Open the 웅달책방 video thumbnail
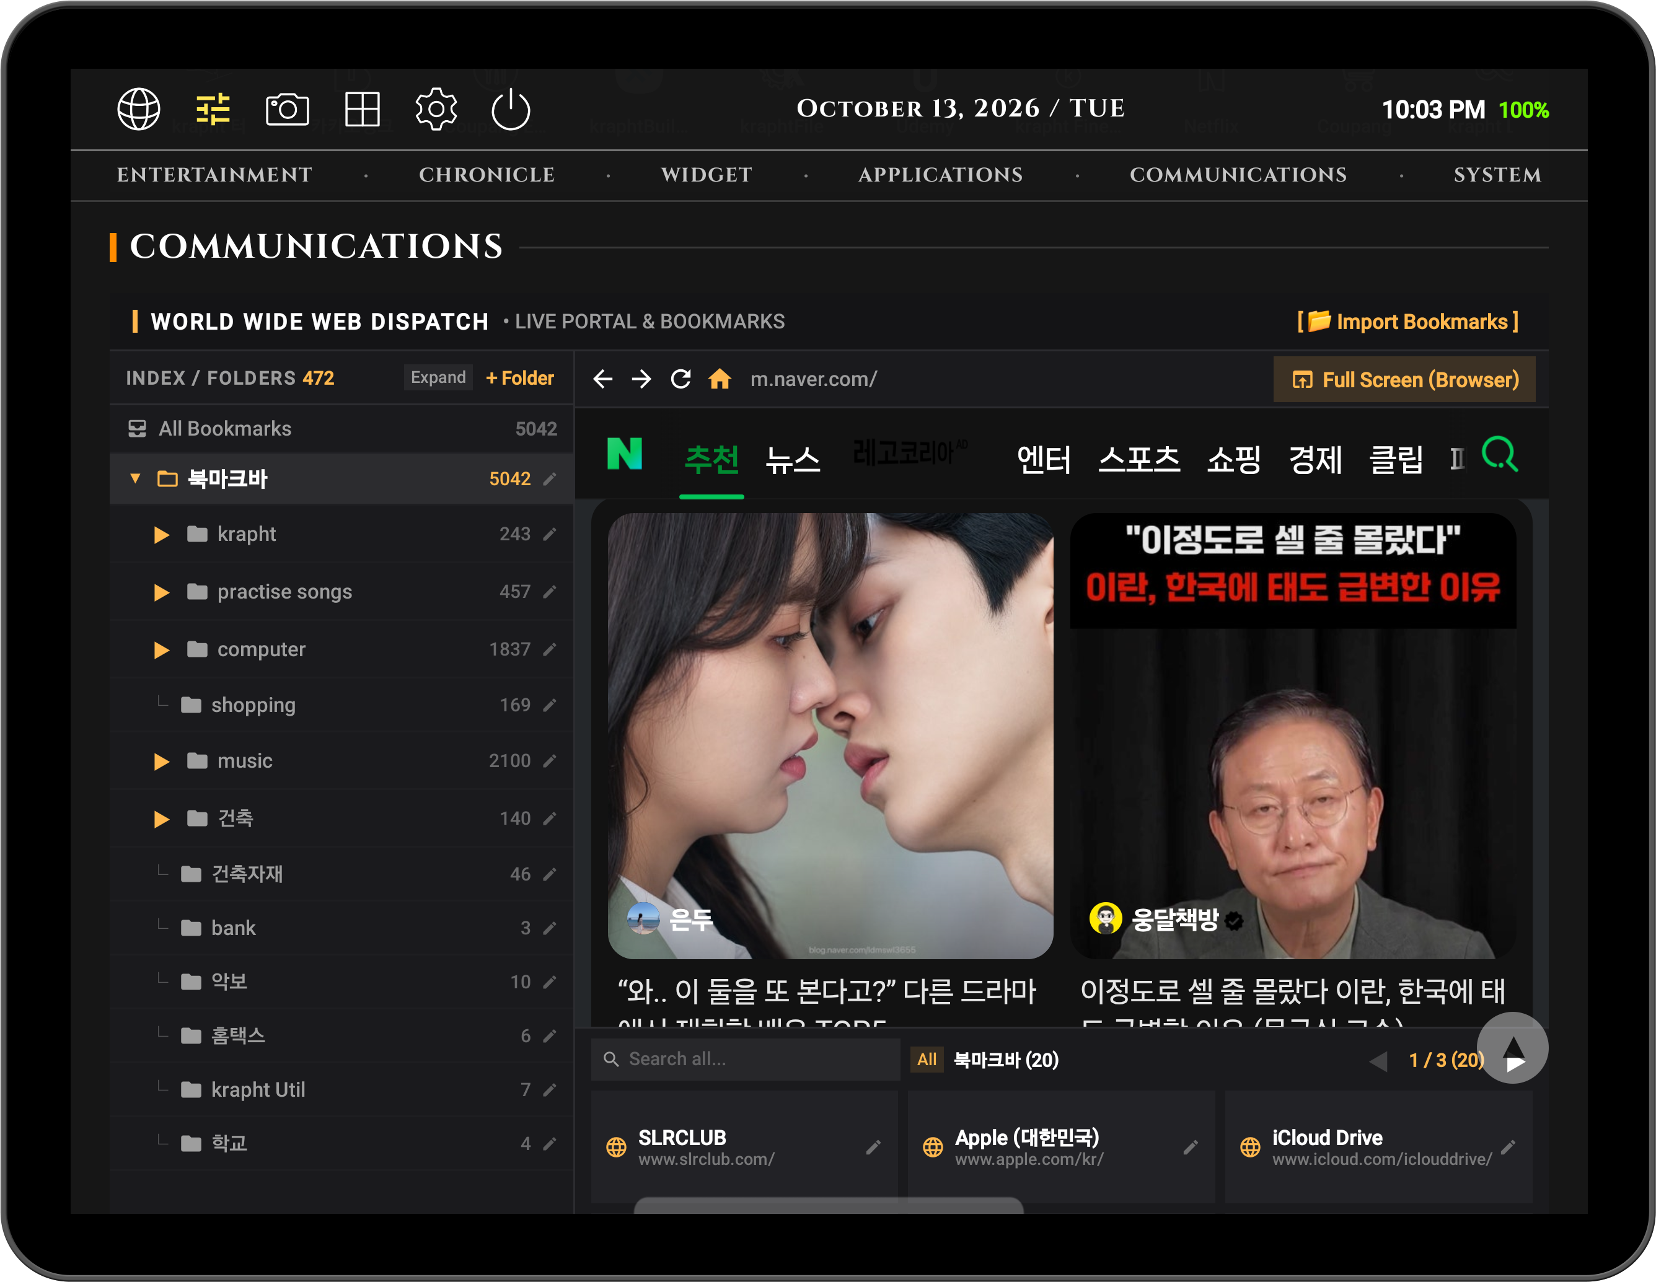The height and width of the screenshot is (1282, 1656). pyautogui.click(x=1292, y=736)
